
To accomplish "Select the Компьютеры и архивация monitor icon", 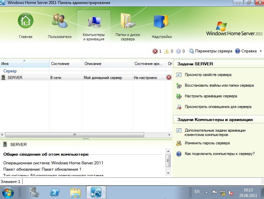I will click(95, 22).
